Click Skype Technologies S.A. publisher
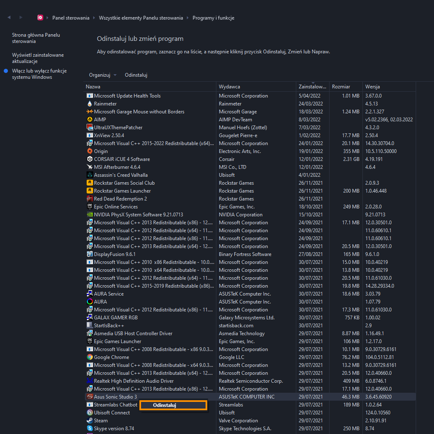The image size is (434, 434). click(x=245, y=429)
